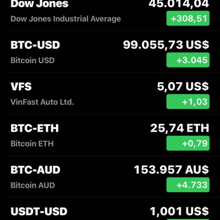This screenshot has width=220, height=220.
Task: Toggle the BTC-USD +3.045 change badge
Action: pos(188,60)
